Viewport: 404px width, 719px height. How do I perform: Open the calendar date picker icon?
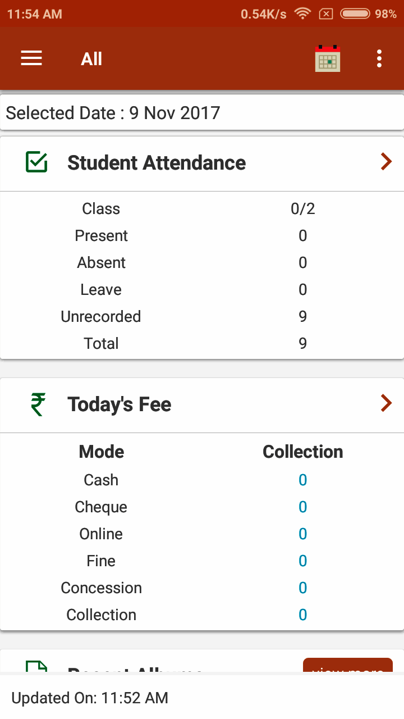pyautogui.click(x=328, y=58)
